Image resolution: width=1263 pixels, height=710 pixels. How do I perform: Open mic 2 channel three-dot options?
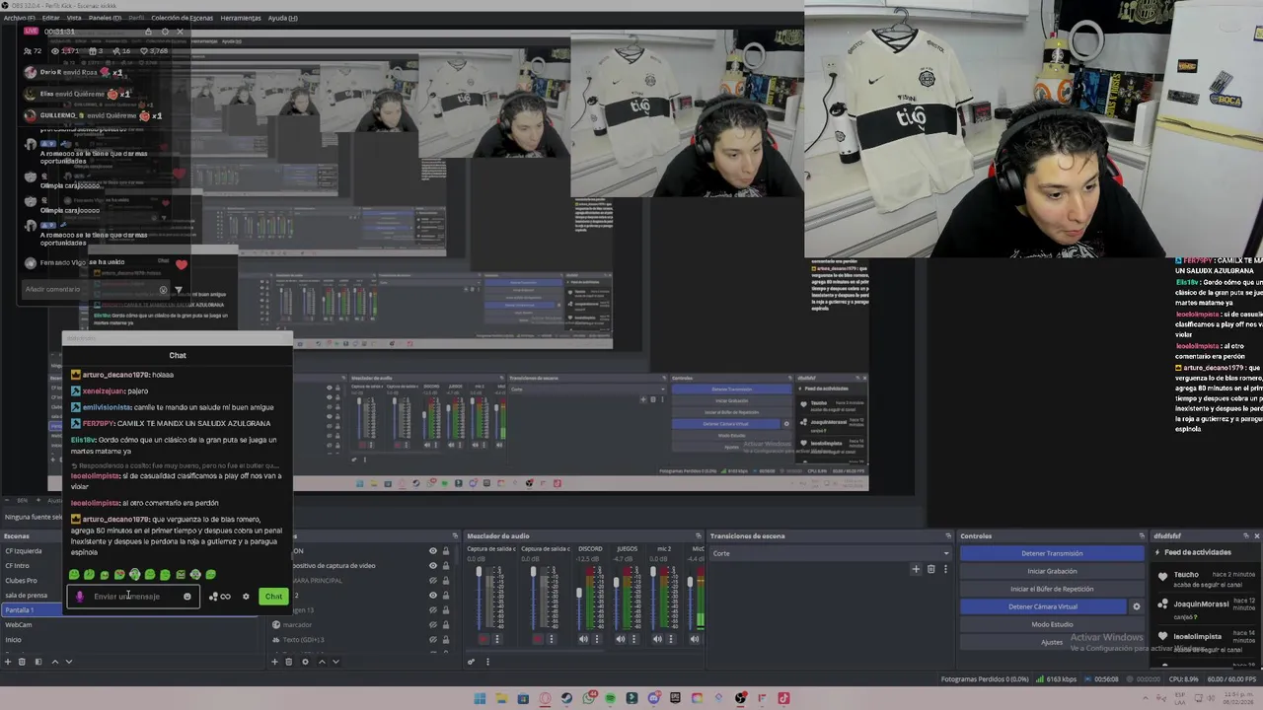click(671, 639)
